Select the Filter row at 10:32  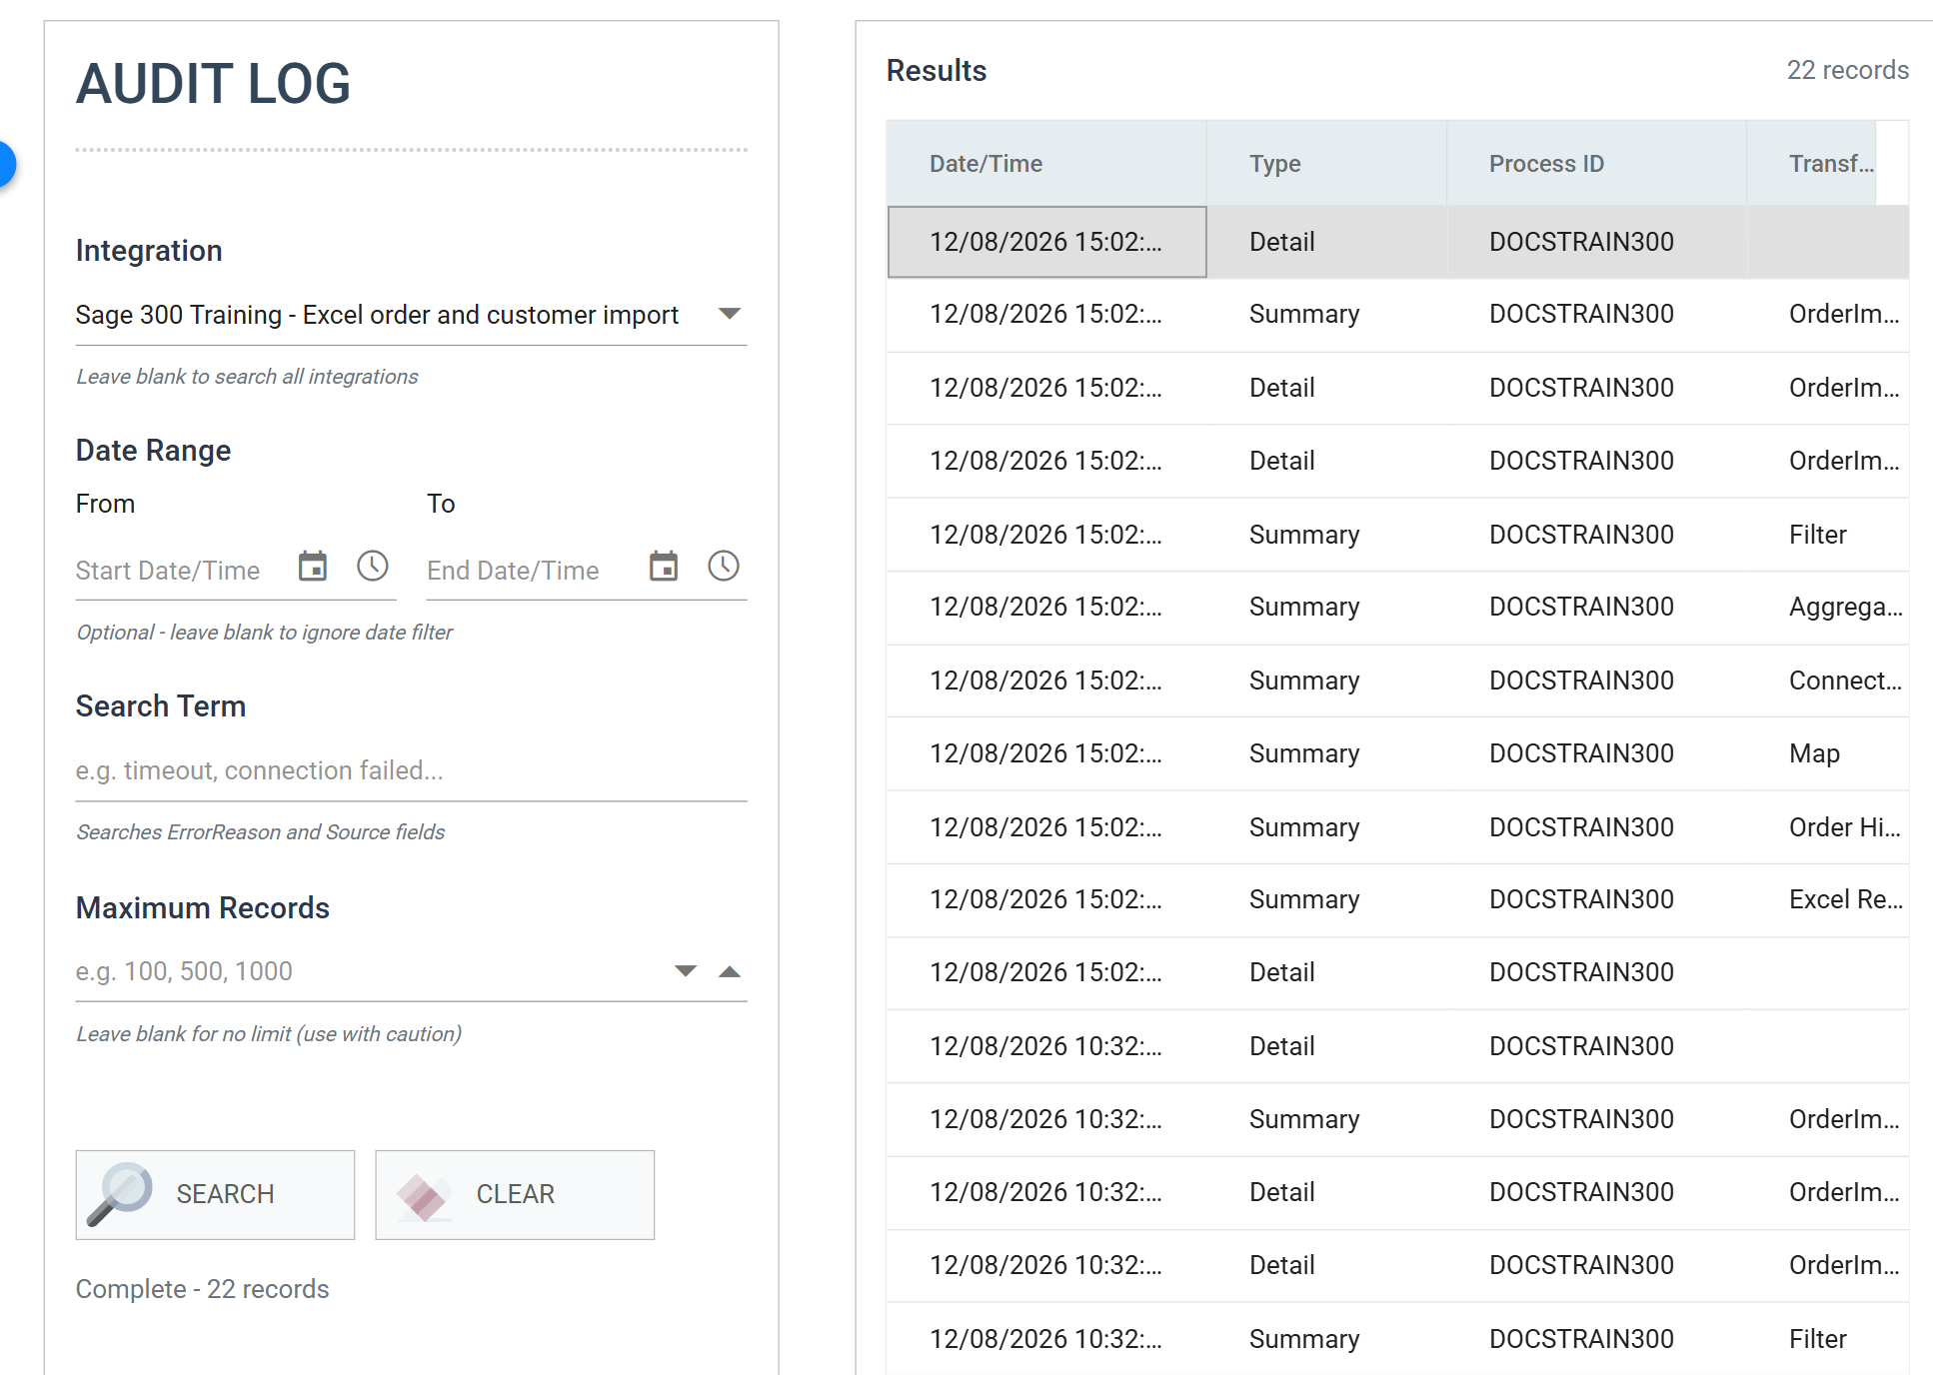pyautogui.click(x=1397, y=1339)
